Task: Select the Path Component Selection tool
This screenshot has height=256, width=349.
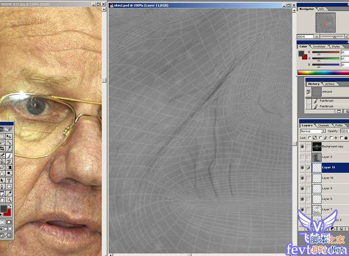Action: click(x=2, y=180)
